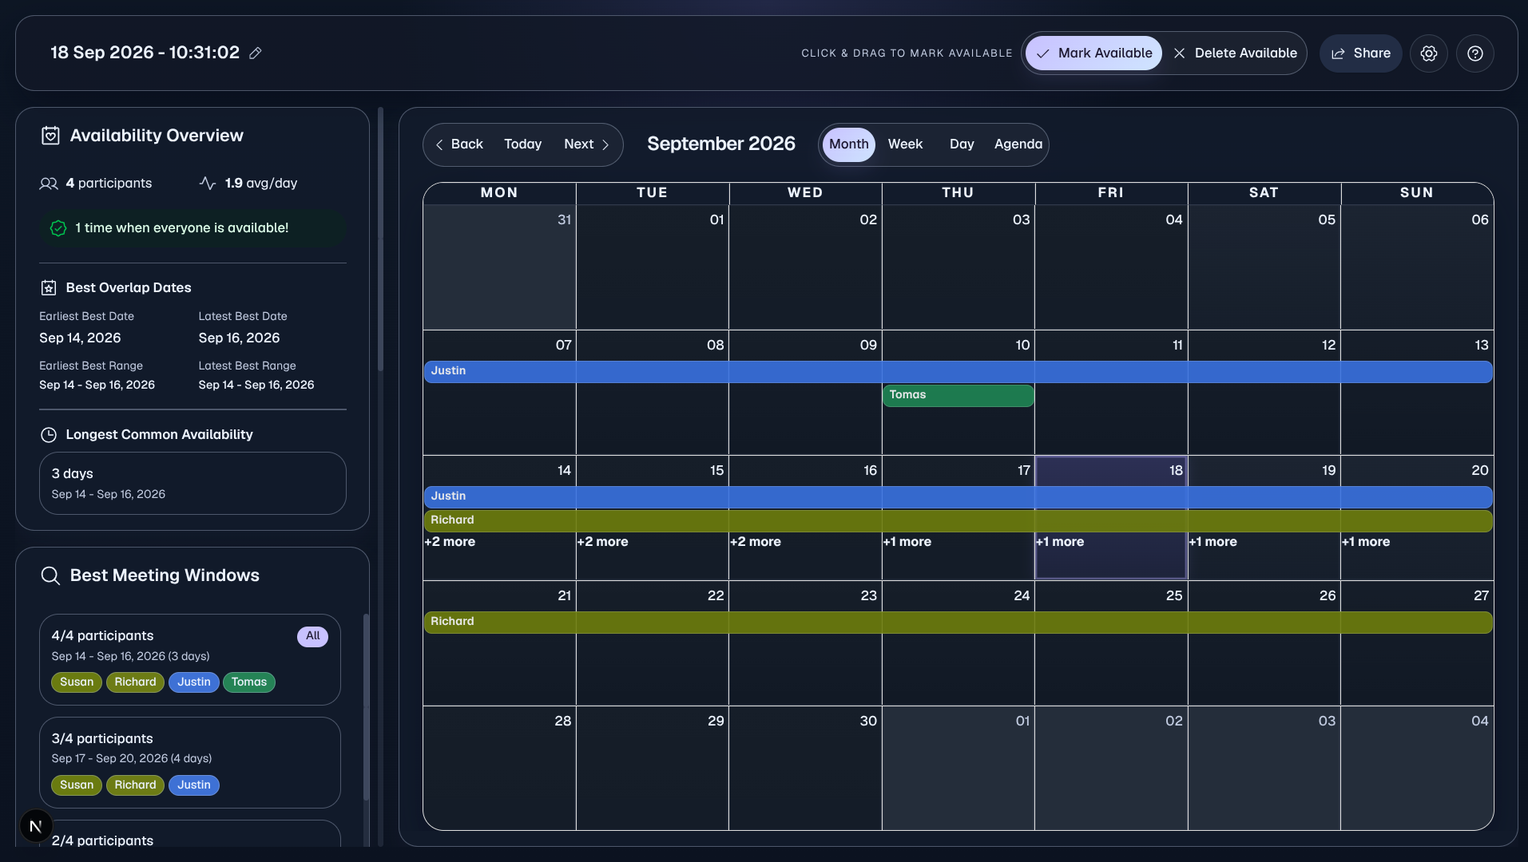Expand +2 more on Tuesday Sep 15
This screenshot has width=1528, height=862.
click(603, 542)
